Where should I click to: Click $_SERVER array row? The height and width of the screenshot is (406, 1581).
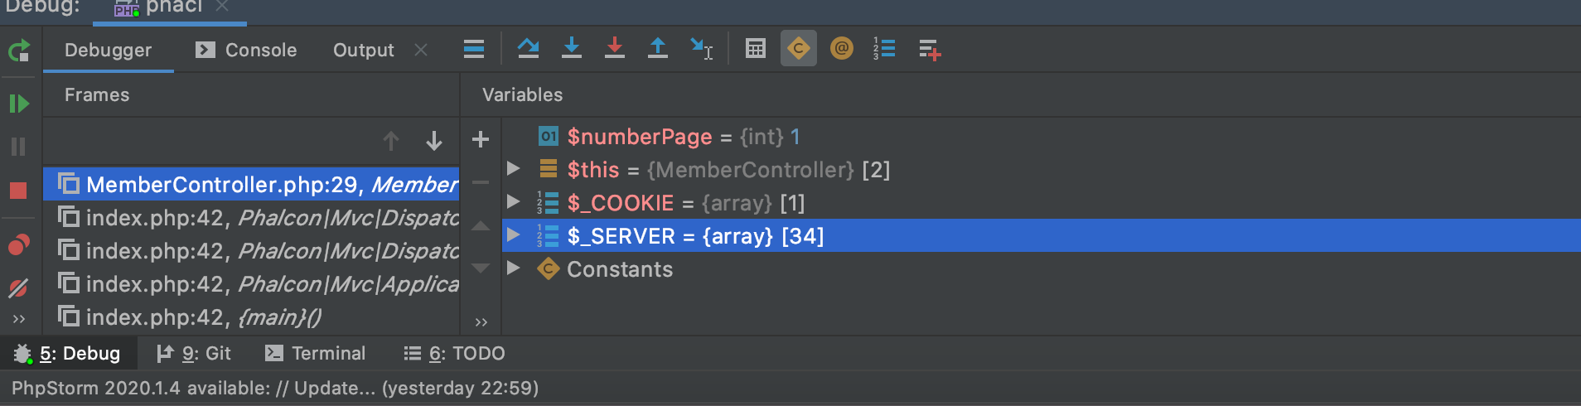click(1042, 235)
